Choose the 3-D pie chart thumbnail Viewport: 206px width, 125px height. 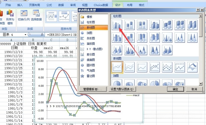[x=129, y=82]
